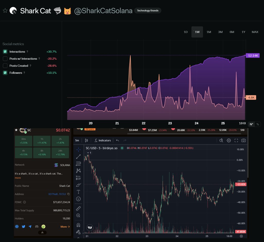Click the 4.8K interactions value label
This screenshot has height=242, width=264.
251,98
